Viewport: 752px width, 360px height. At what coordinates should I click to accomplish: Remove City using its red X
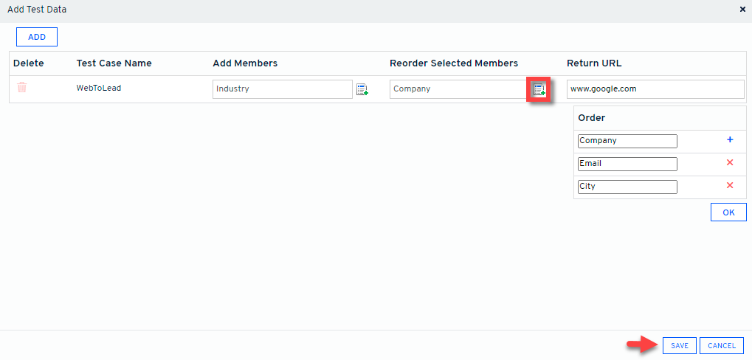[x=730, y=186]
